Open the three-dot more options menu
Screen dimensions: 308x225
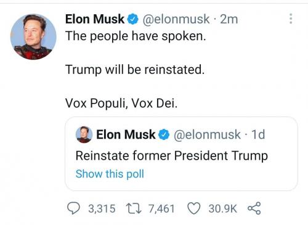pos(291,18)
